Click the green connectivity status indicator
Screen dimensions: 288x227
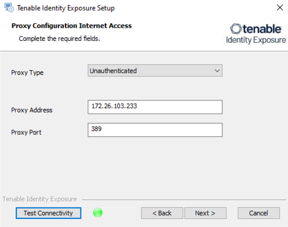tap(97, 212)
